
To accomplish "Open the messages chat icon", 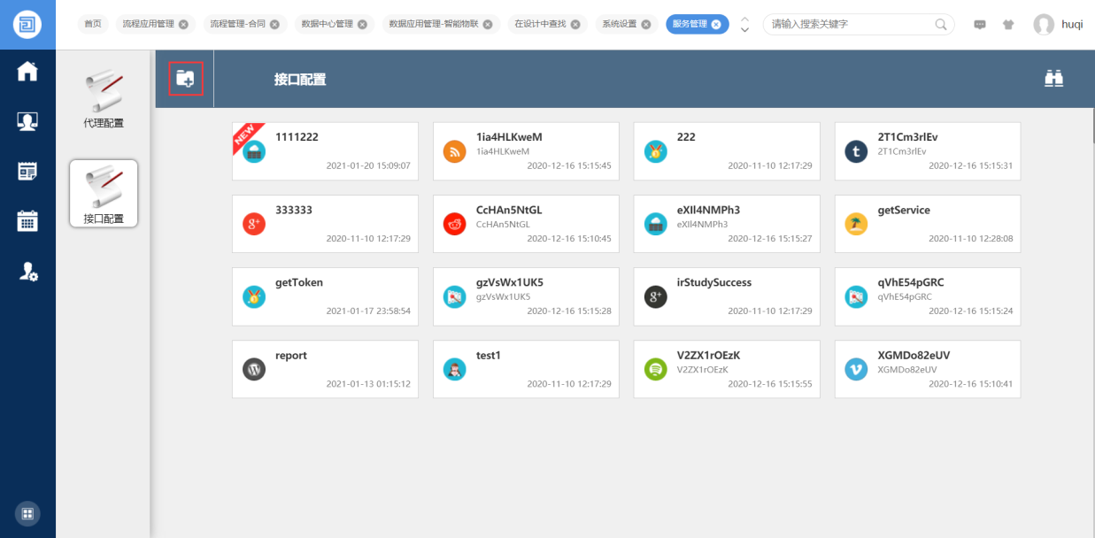I will (x=980, y=25).
